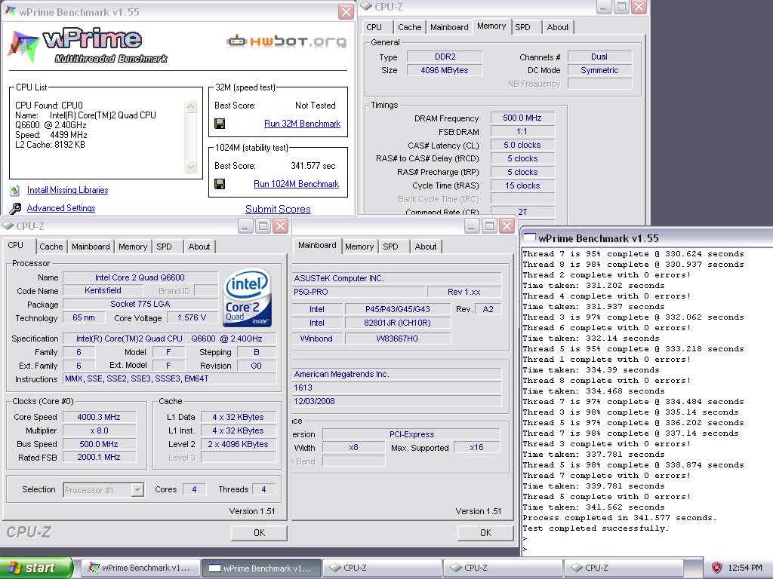Activate second CPU-Z taskbar button
Screen dimensions: 773x579
point(503,568)
